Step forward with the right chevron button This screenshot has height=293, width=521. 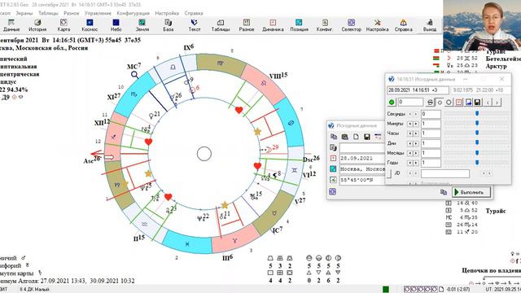(497, 103)
